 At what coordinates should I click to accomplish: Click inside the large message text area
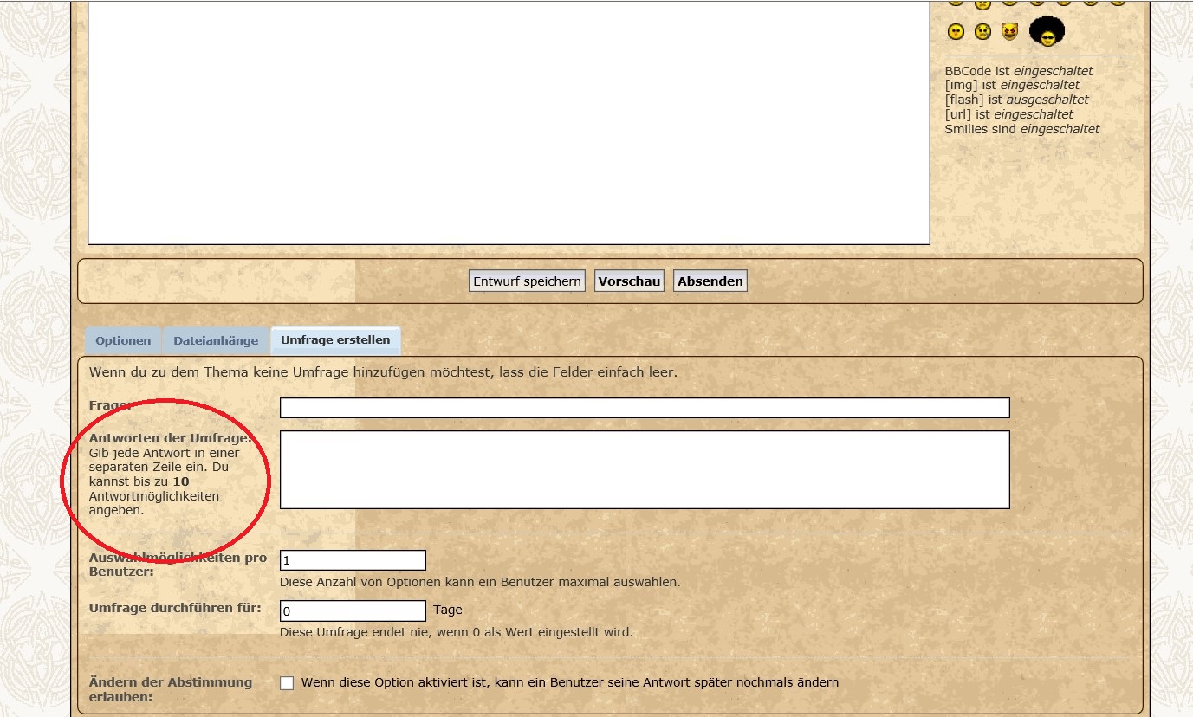click(x=509, y=121)
